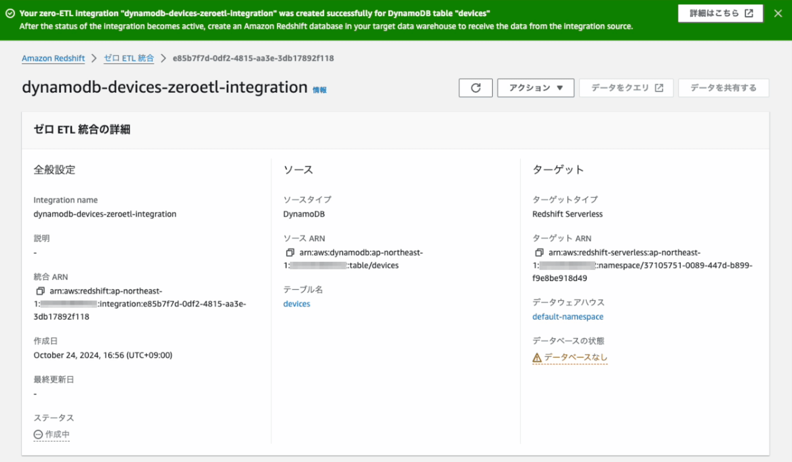Dismiss the green success banner
This screenshot has height=462, width=792.
pyautogui.click(x=778, y=13)
